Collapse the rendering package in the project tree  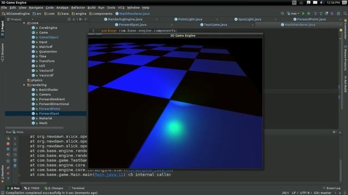click(24, 85)
